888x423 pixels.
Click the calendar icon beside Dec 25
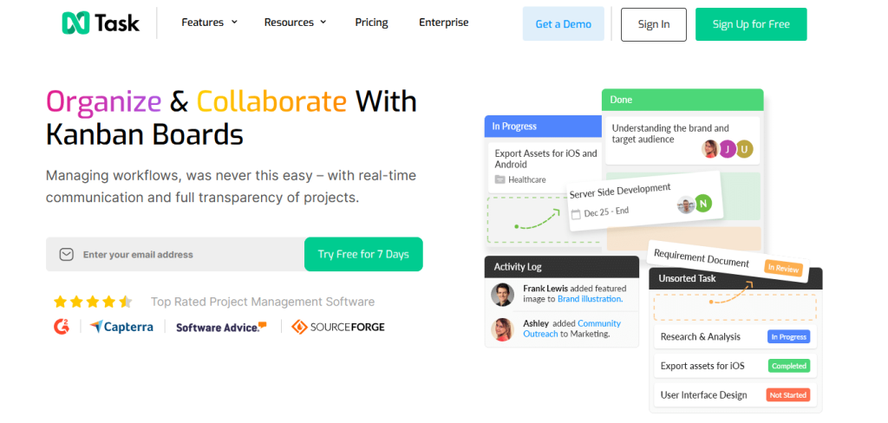click(x=574, y=212)
